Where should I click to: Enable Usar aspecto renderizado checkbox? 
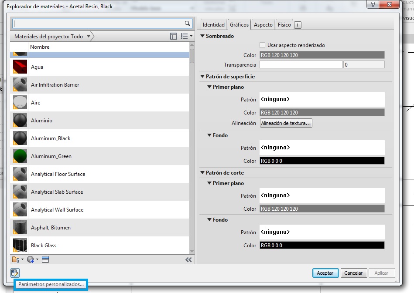pyautogui.click(x=263, y=45)
